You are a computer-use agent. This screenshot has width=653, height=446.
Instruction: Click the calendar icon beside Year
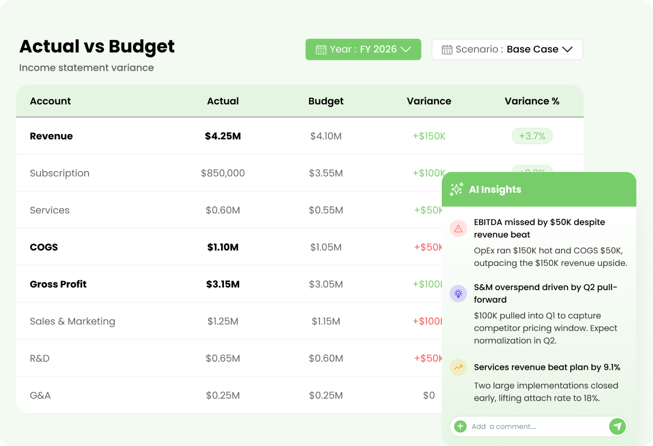coord(320,49)
